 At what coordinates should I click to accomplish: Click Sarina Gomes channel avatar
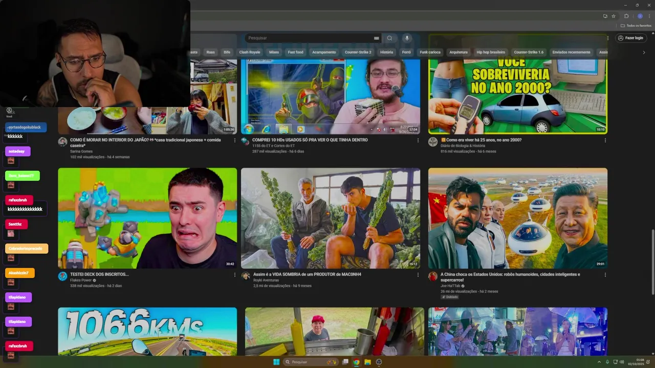click(62, 142)
